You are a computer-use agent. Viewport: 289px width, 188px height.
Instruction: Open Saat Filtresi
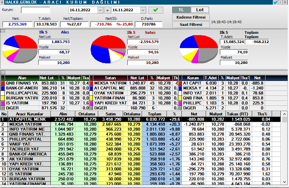191,25
